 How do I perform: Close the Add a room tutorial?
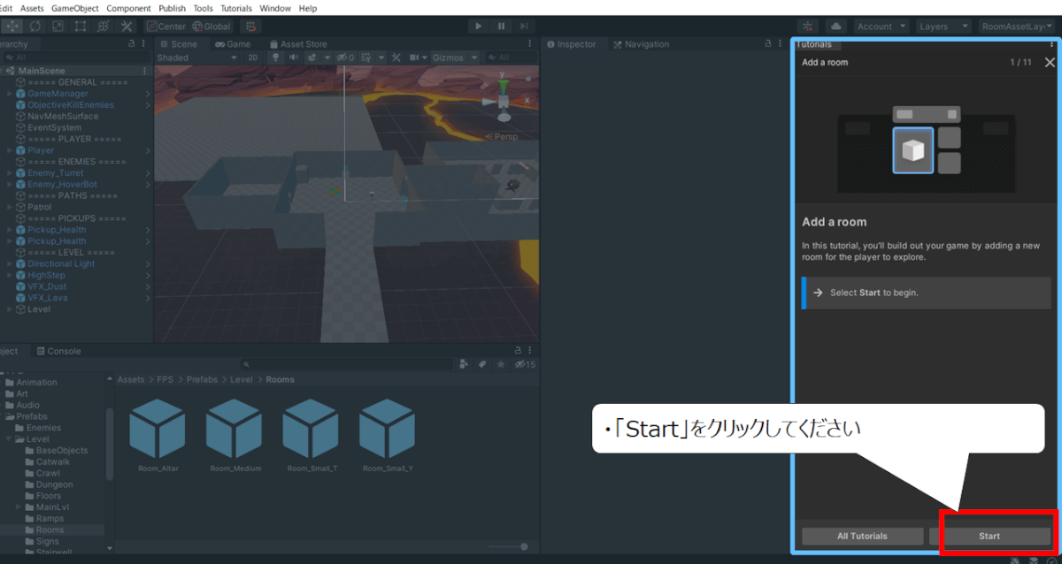point(1050,63)
